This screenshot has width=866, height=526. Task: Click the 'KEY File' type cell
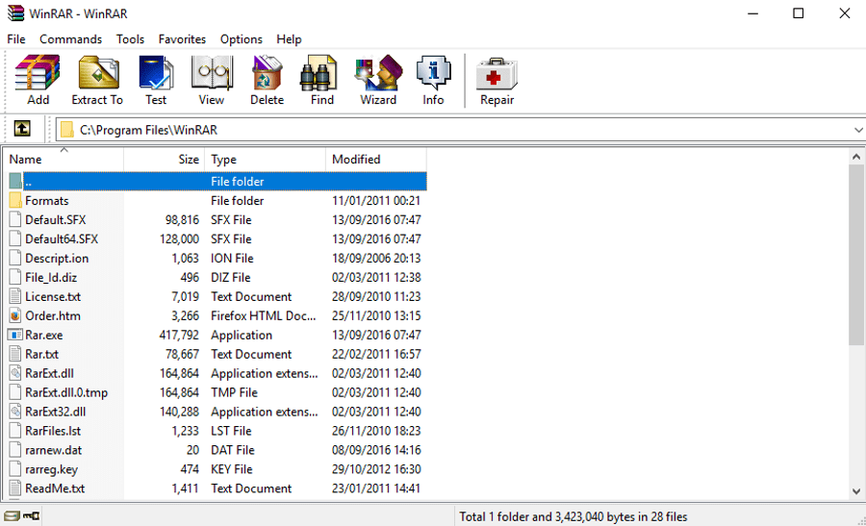(231, 469)
